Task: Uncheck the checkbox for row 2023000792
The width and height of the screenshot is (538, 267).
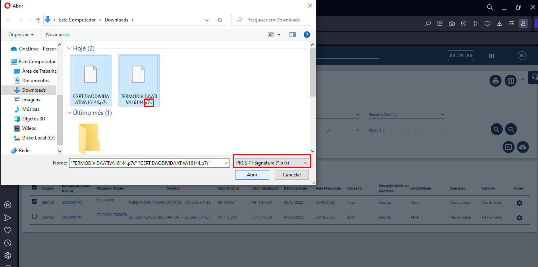Action: click(34, 202)
